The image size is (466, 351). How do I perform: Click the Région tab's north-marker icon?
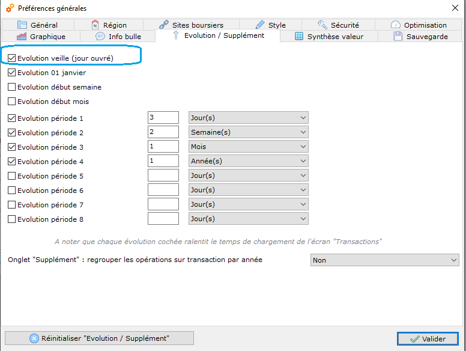[x=95, y=25]
